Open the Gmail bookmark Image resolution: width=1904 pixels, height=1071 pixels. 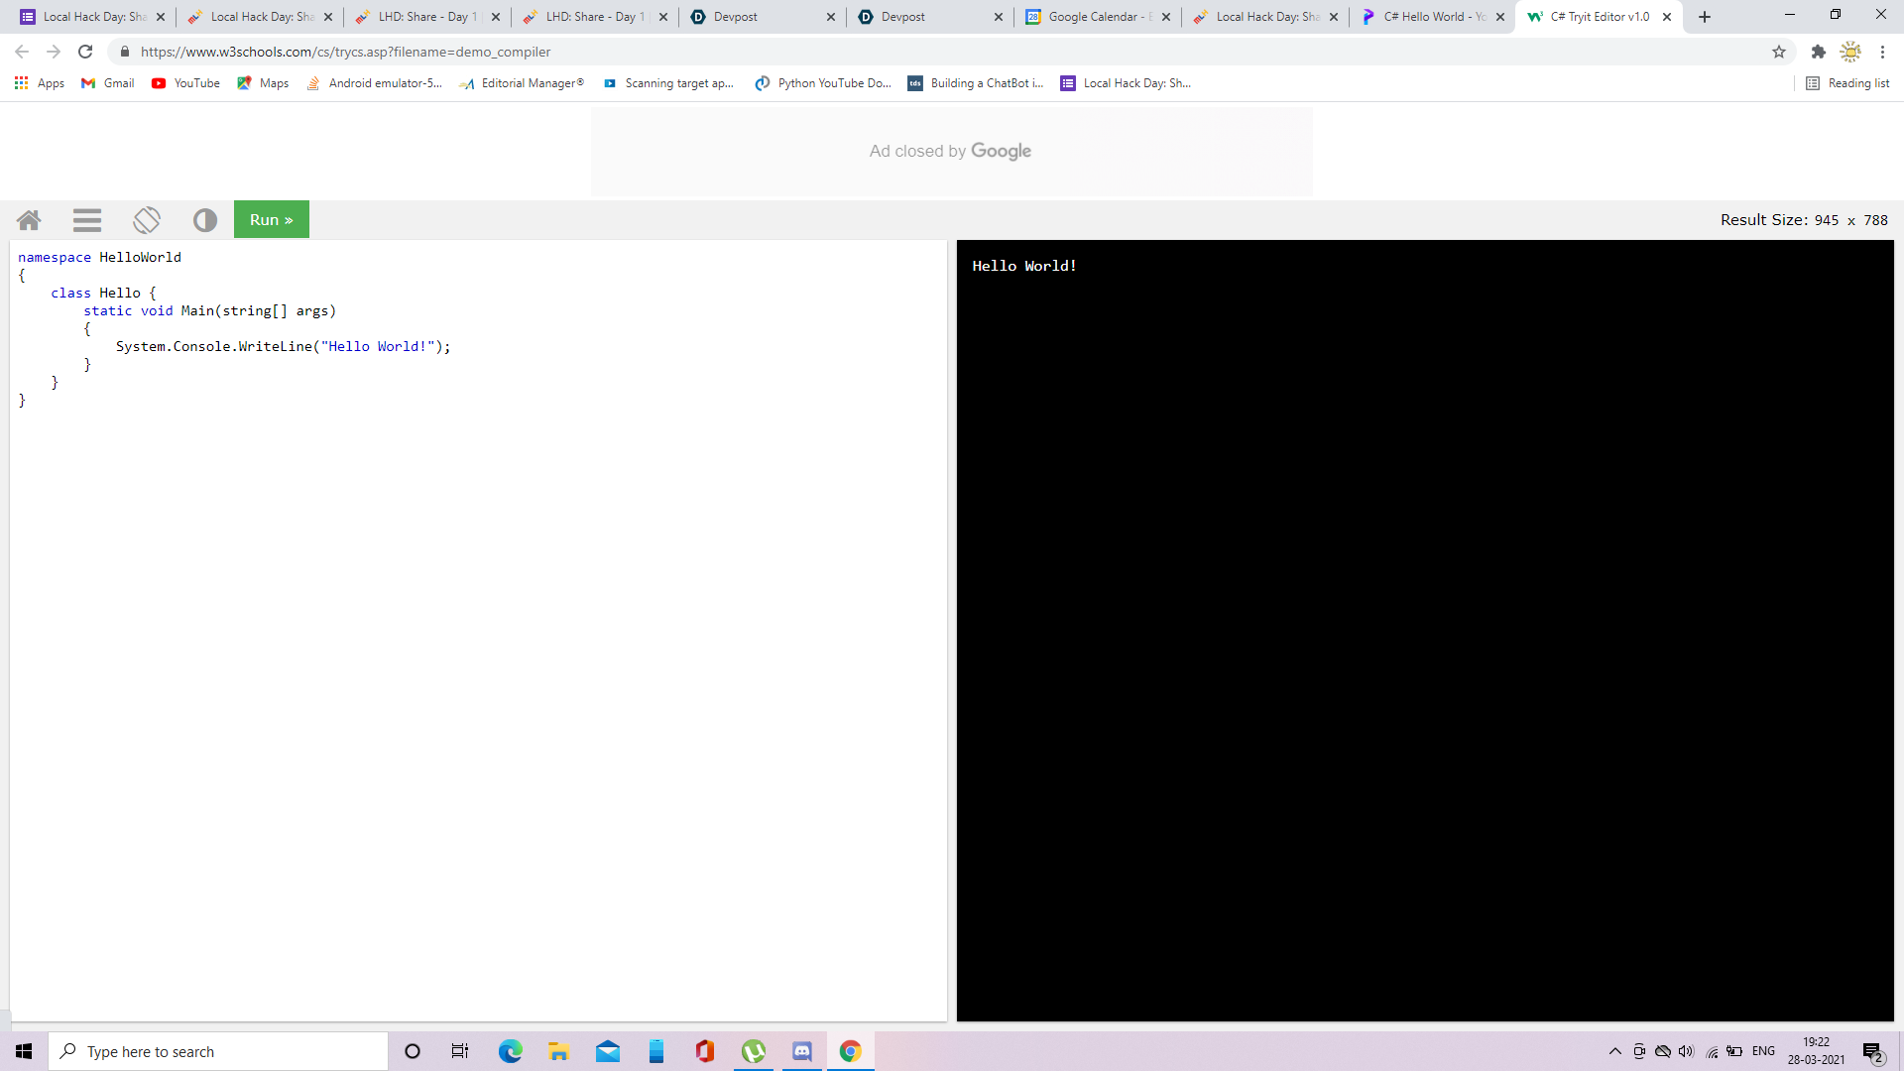point(108,83)
